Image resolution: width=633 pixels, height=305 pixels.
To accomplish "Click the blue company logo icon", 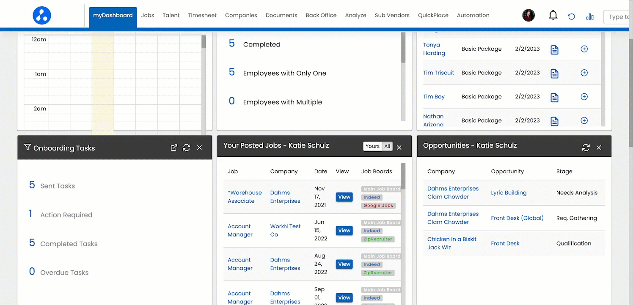I will [42, 15].
